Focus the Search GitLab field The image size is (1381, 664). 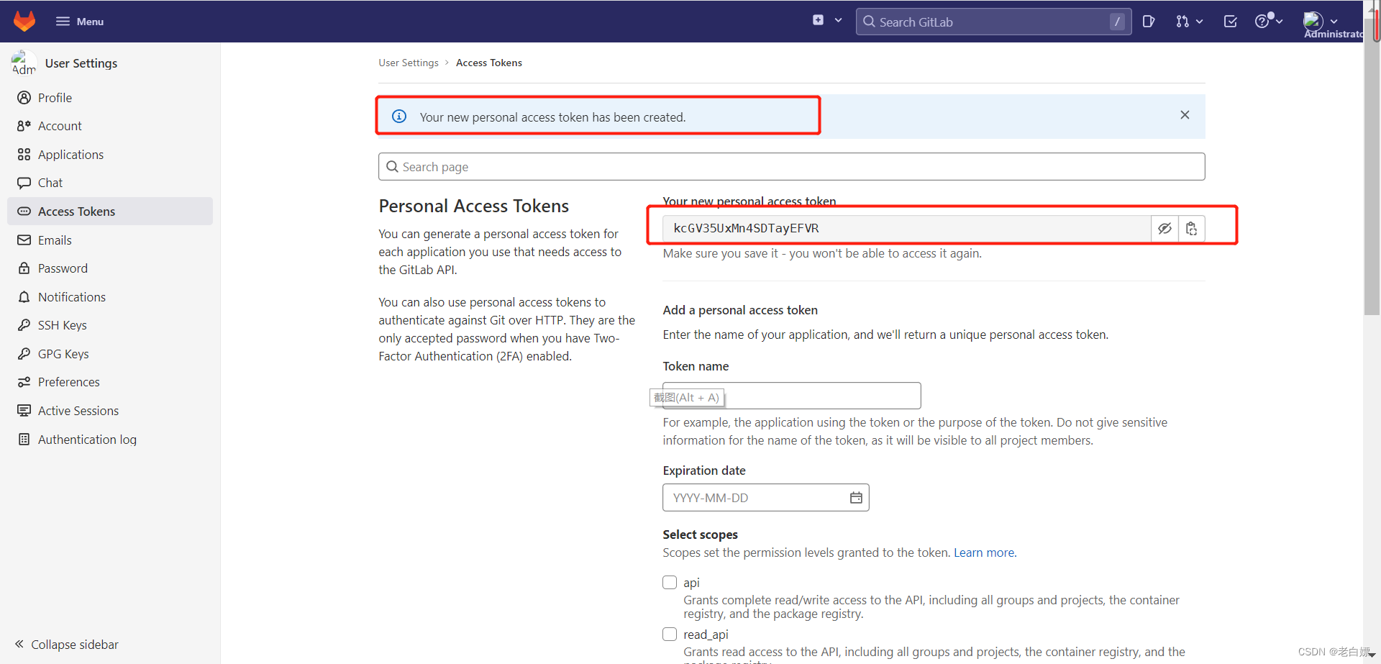click(x=993, y=22)
